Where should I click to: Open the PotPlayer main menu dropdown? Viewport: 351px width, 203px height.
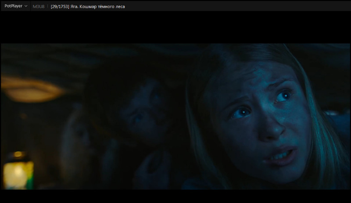16,6
